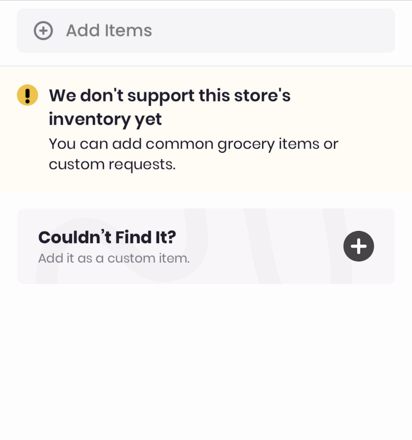412x440 pixels.
Task: Select the "Couldn't Find It?" heading
Action: coord(107,237)
